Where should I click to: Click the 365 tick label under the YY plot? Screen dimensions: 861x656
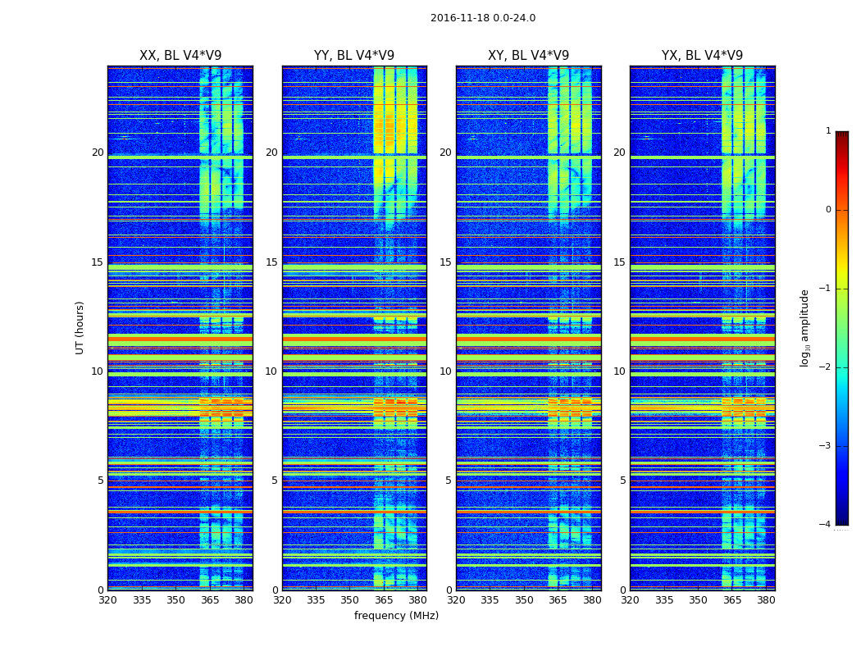(384, 600)
